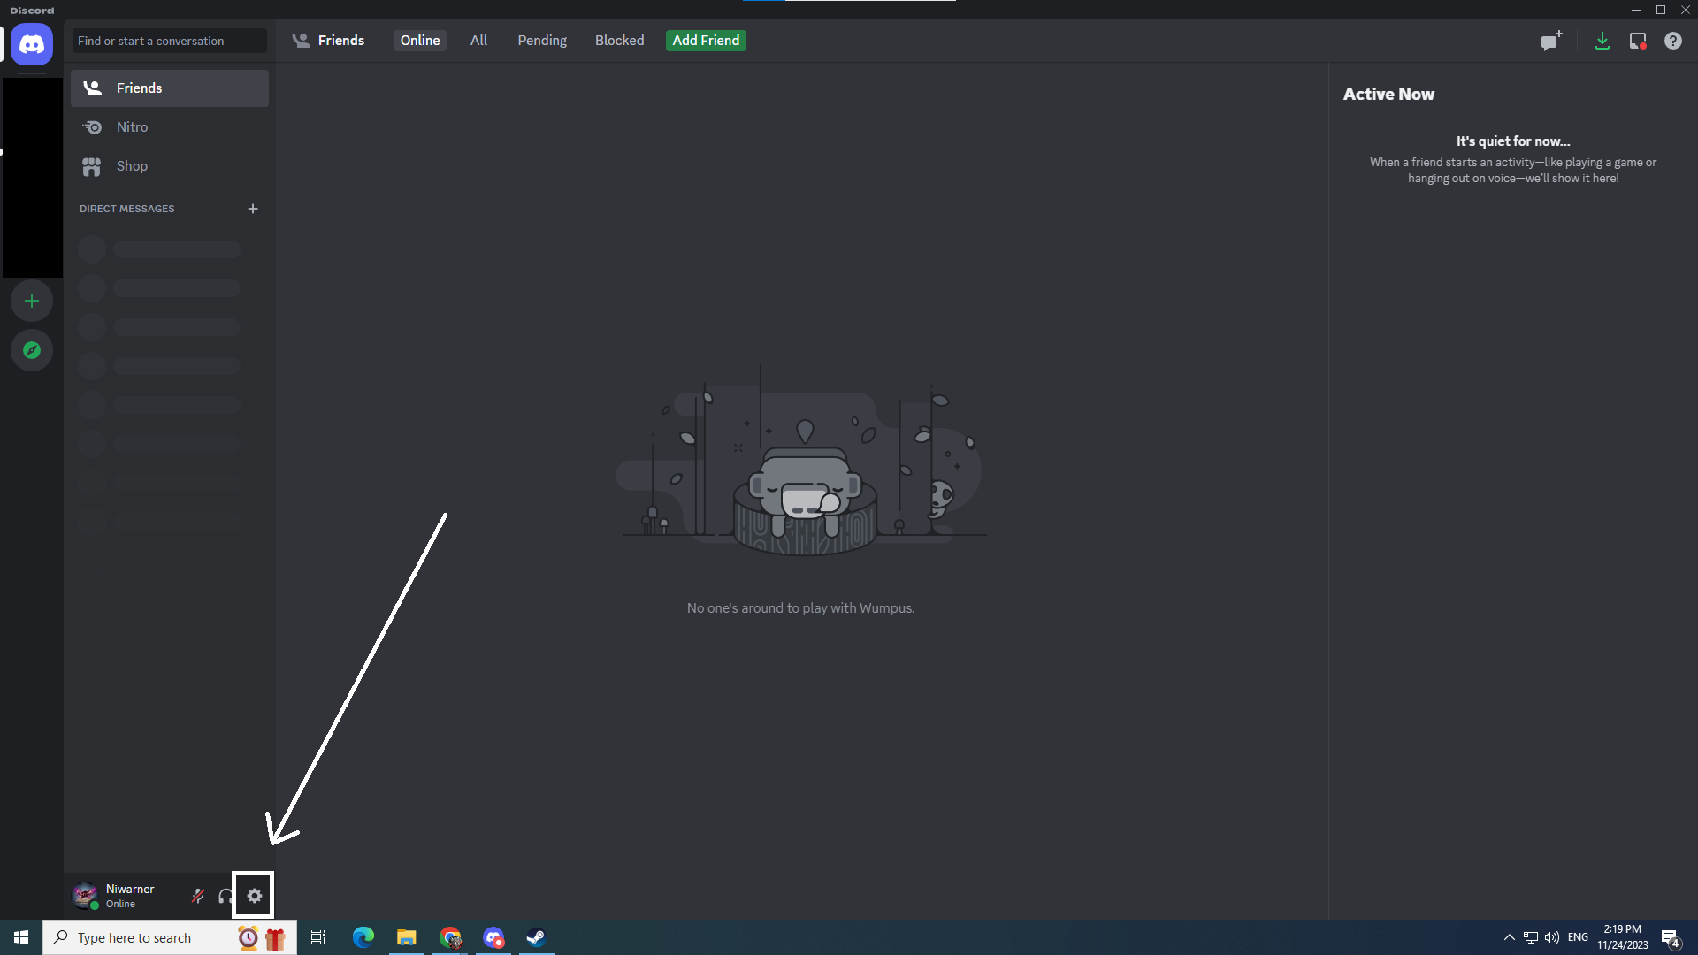Viewport: 1698px width, 955px height.
Task: Create DM with plus beside Direct Messages
Action: coord(253,209)
